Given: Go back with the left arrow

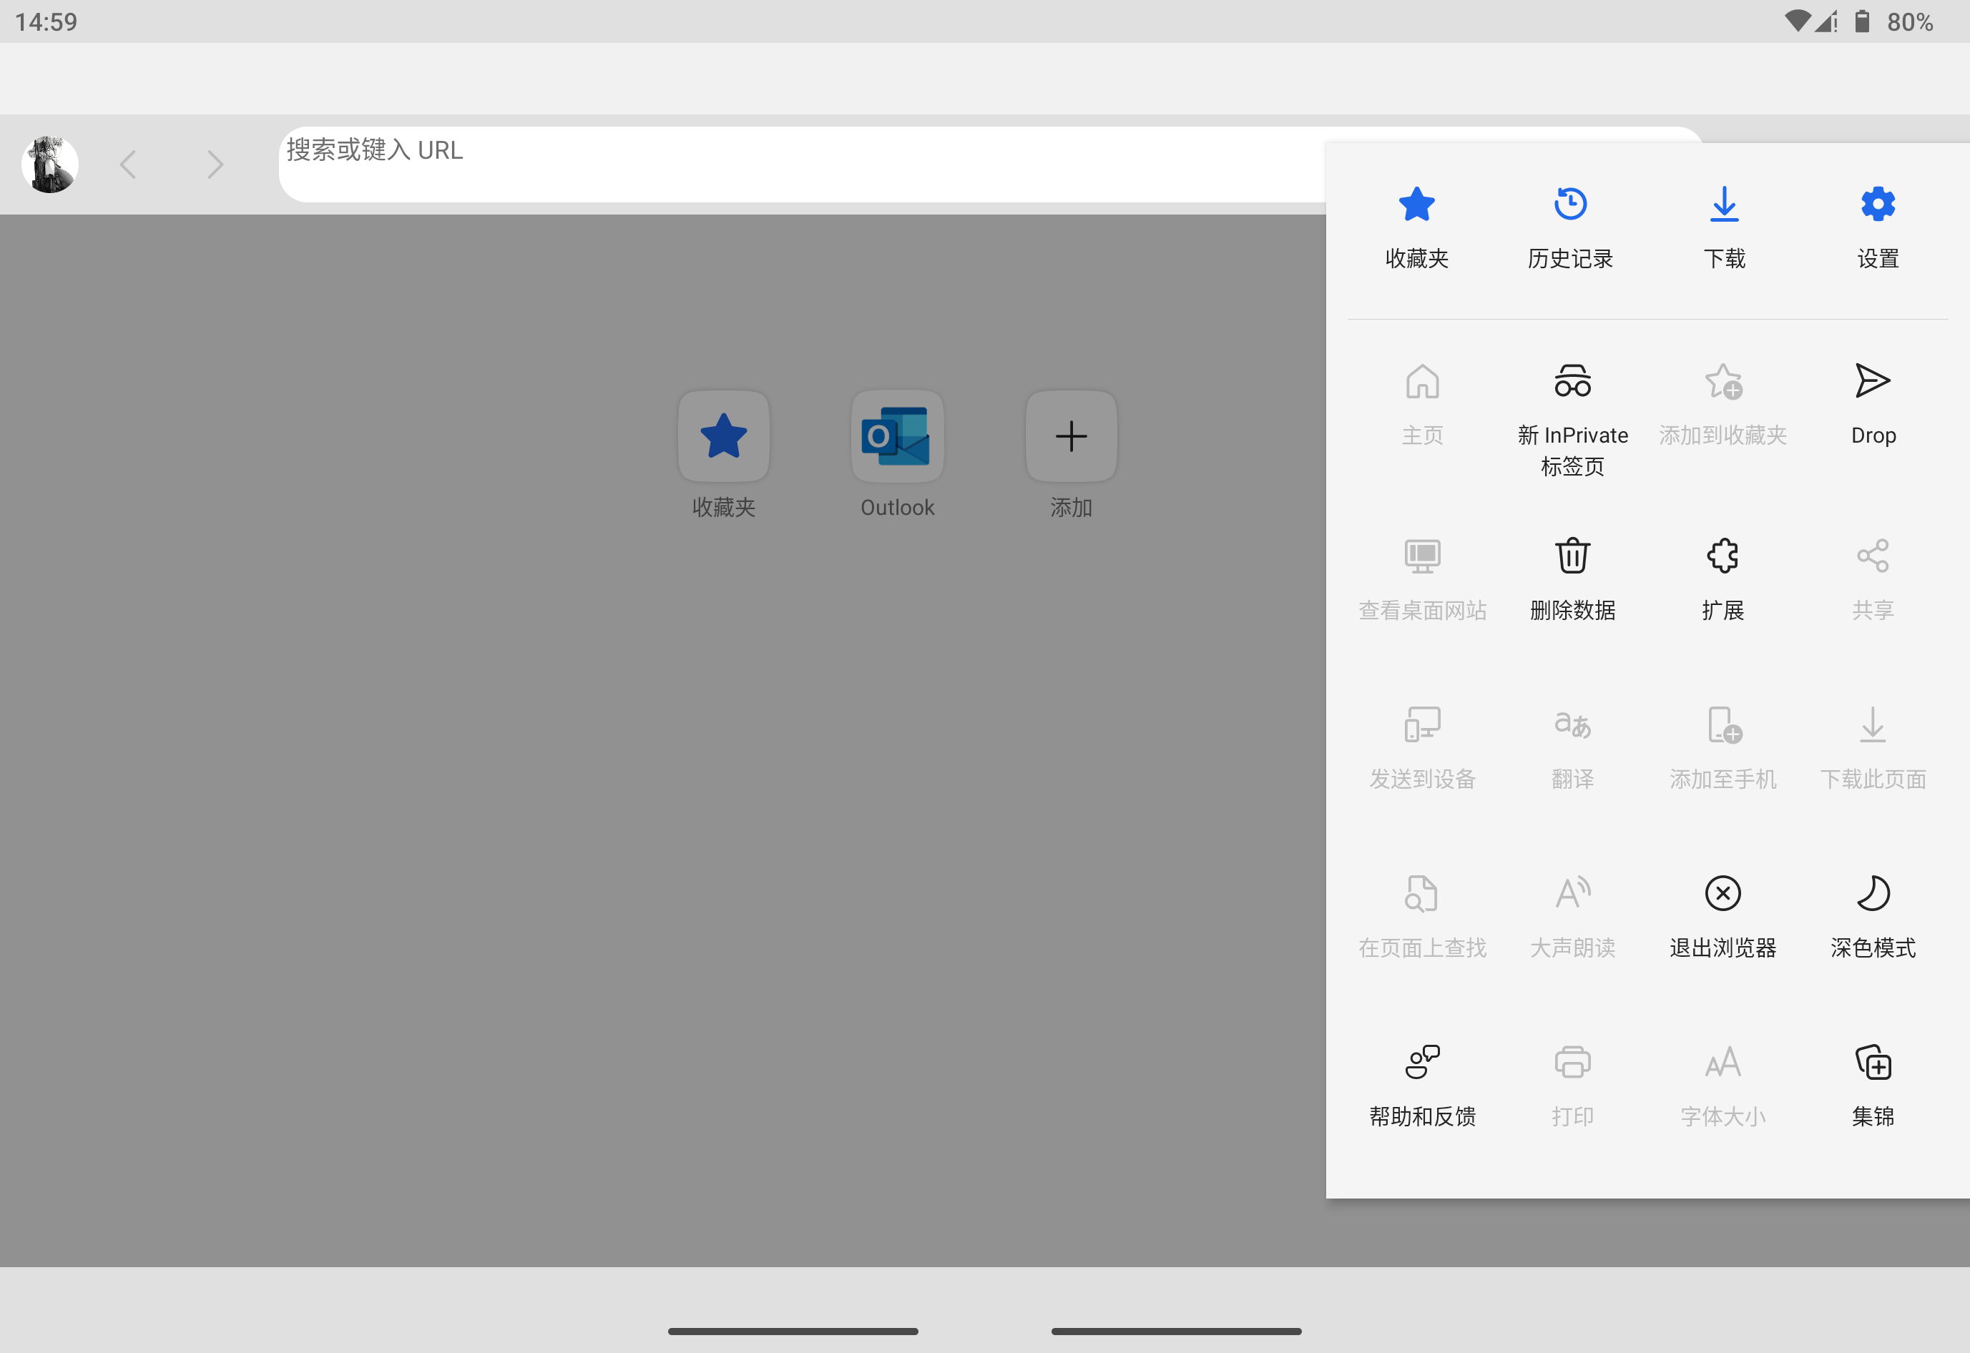Looking at the screenshot, I should pyautogui.click(x=128, y=164).
